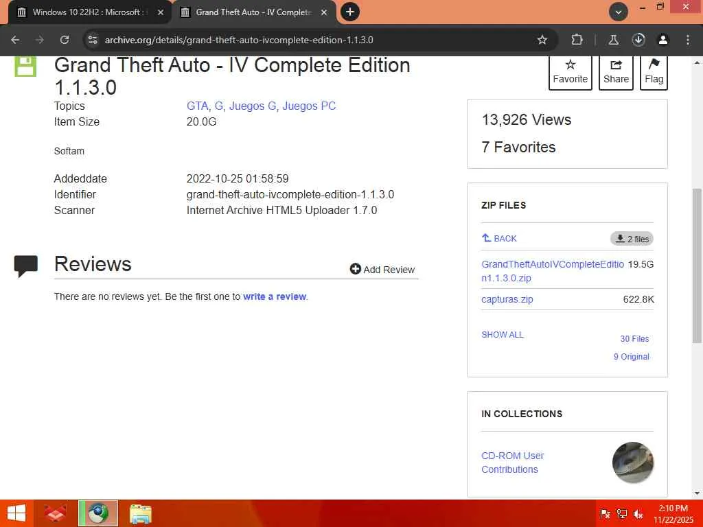Screen dimensions: 703x527
Task: Click the address bar URL
Action: pos(239,40)
